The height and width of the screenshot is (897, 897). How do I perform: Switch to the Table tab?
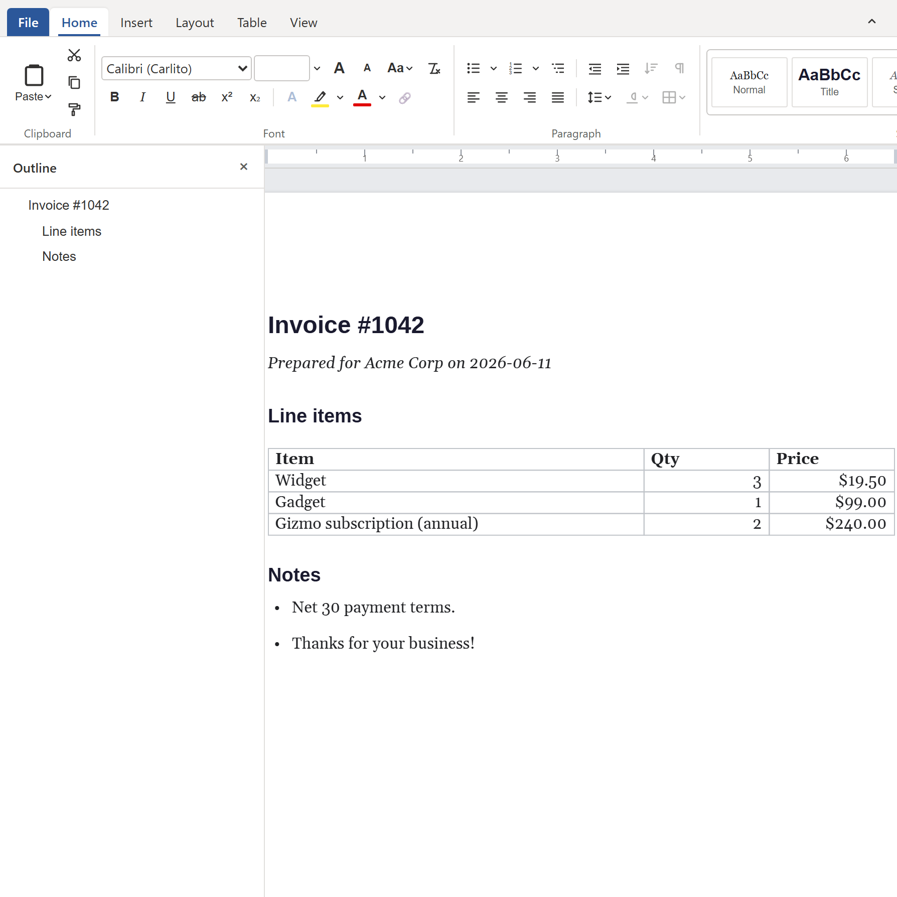point(252,23)
